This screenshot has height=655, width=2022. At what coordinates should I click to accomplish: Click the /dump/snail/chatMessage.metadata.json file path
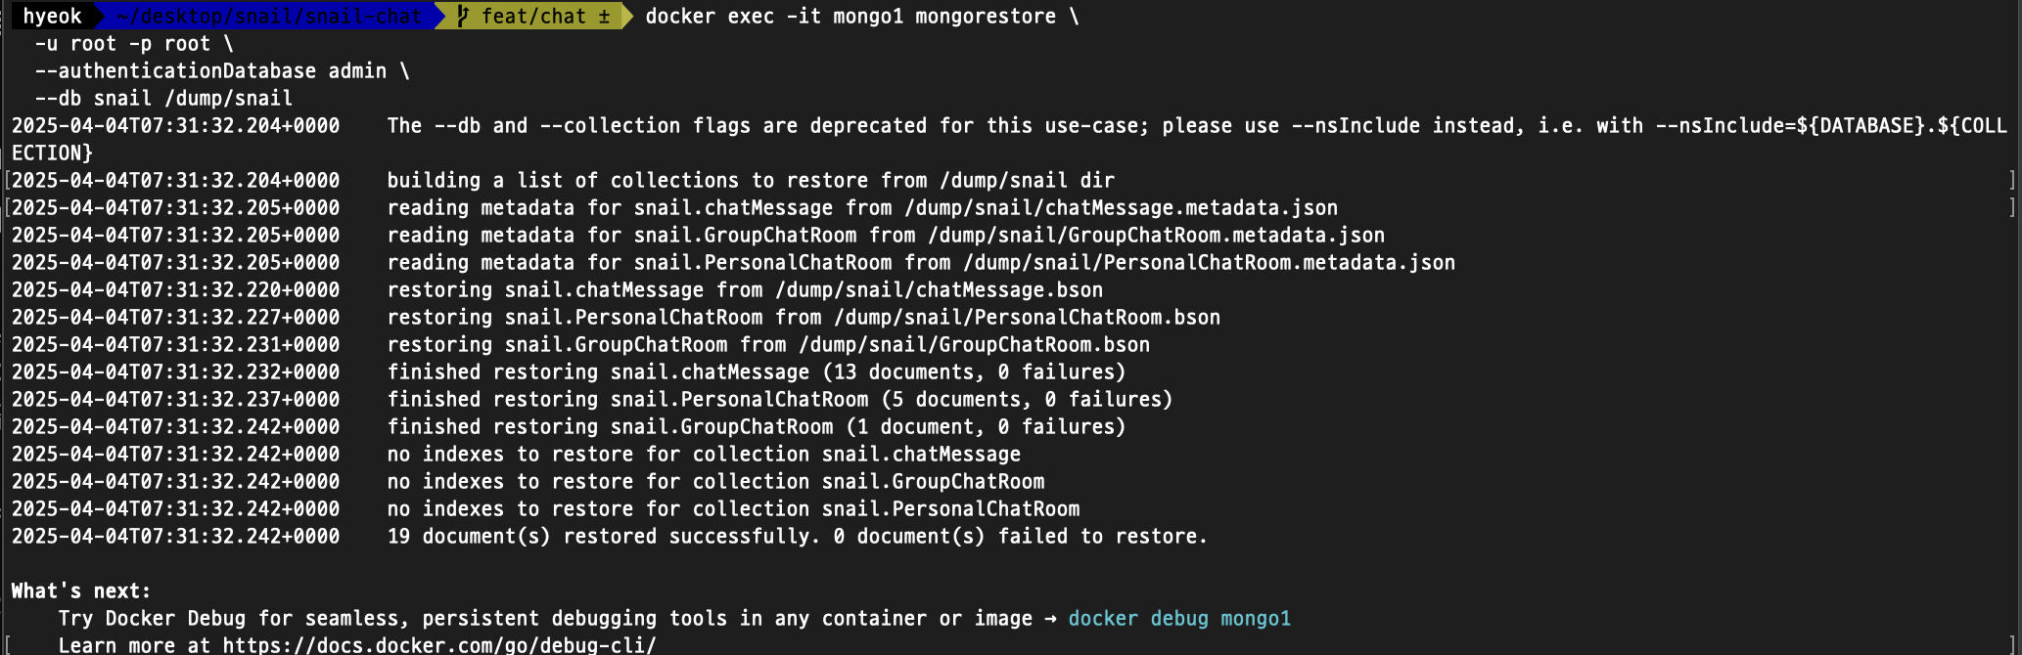click(x=1121, y=207)
